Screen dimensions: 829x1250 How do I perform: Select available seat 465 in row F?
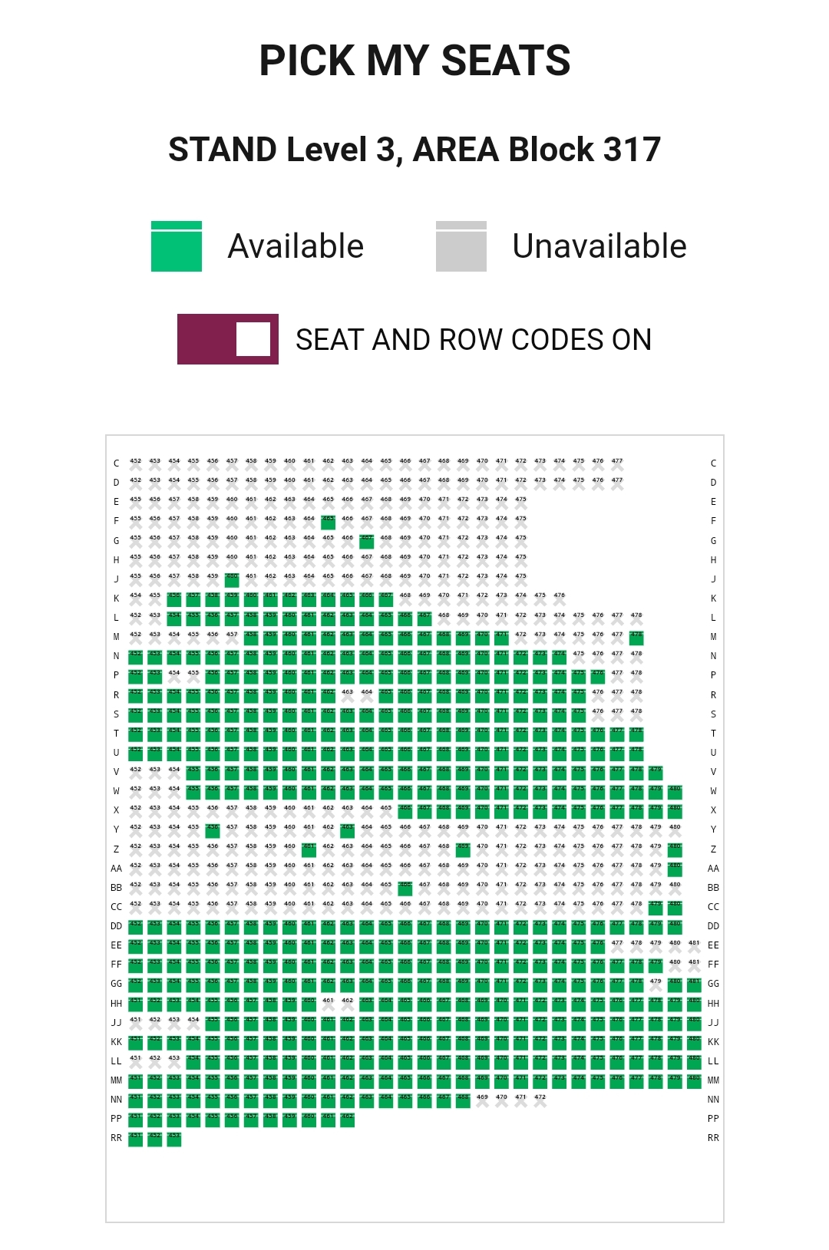[x=329, y=523]
